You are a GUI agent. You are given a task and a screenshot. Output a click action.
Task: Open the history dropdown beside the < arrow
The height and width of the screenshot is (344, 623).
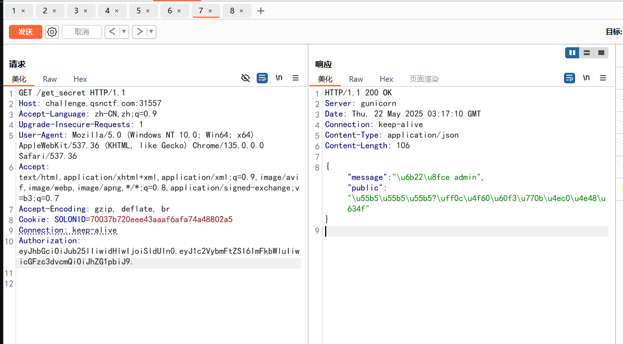124,32
